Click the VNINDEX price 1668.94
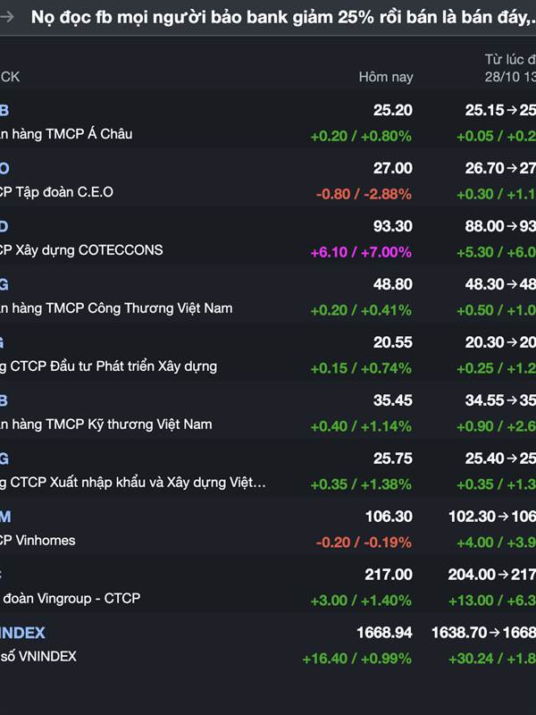Image resolution: width=536 pixels, height=715 pixels. point(384,633)
